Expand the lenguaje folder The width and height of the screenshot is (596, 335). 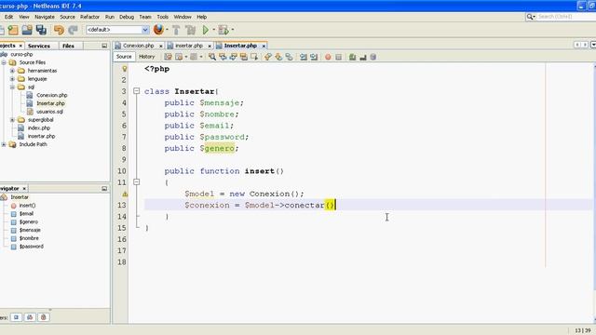12,79
